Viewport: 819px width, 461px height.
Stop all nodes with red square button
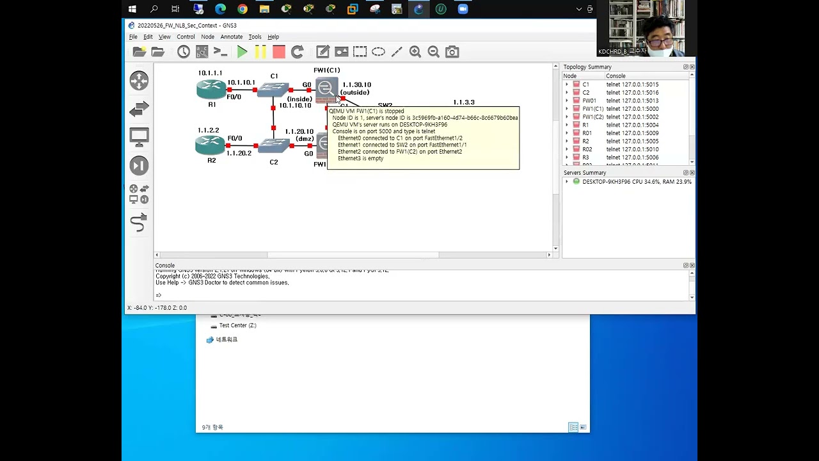click(278, 52)
